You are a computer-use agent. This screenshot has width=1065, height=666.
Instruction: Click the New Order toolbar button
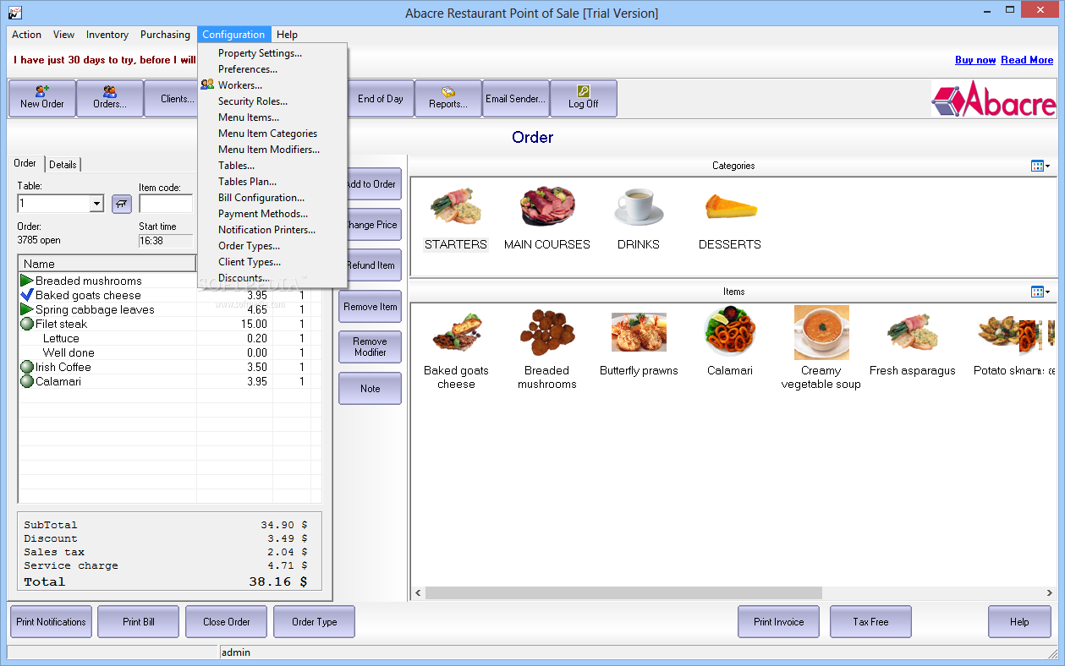pos(42,98)
